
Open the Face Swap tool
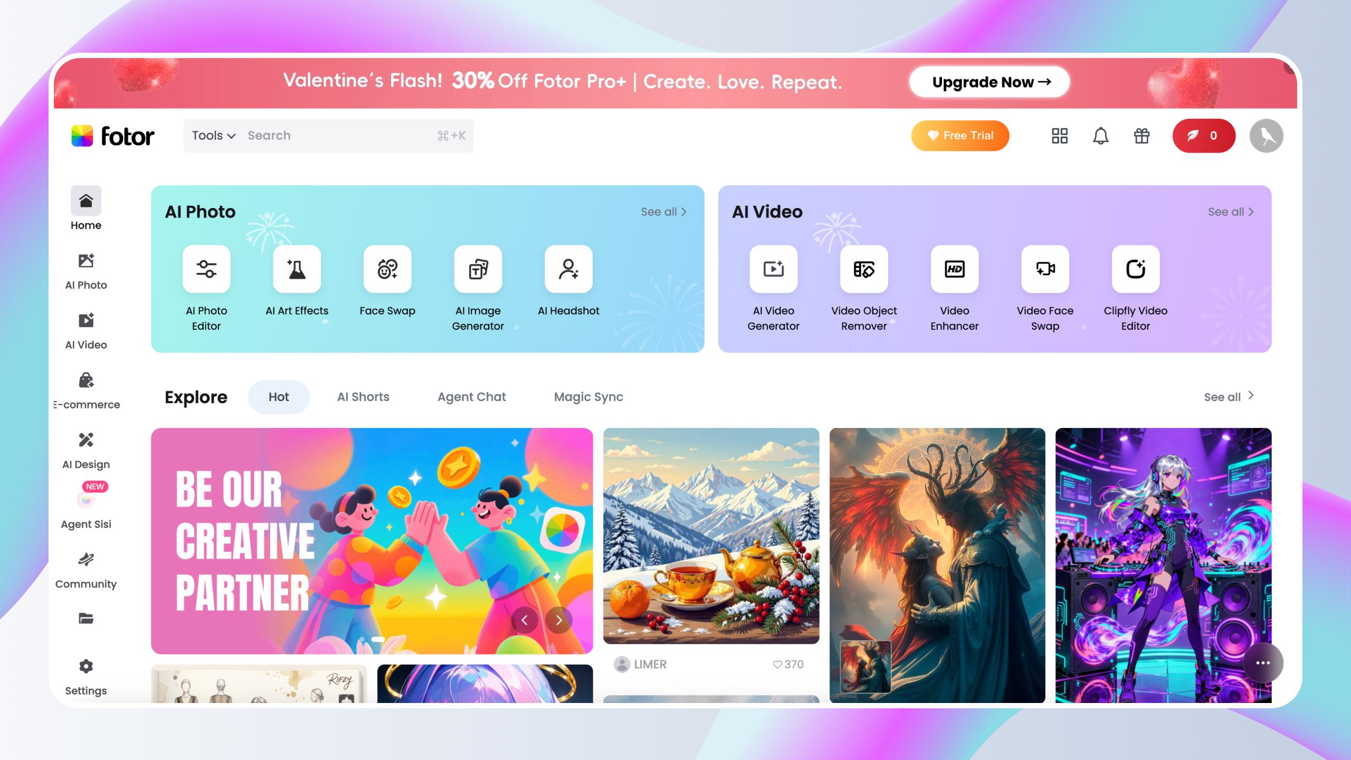pos(387,269)
